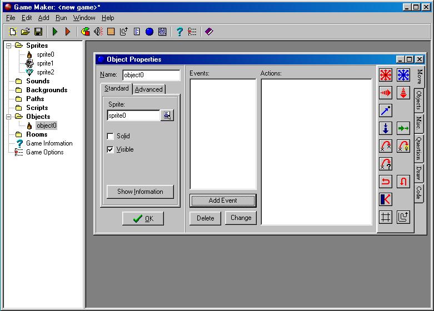The height and width of the screenshot is (311, 434).
Task: Click the green Run game arrow
Action: 55,32
